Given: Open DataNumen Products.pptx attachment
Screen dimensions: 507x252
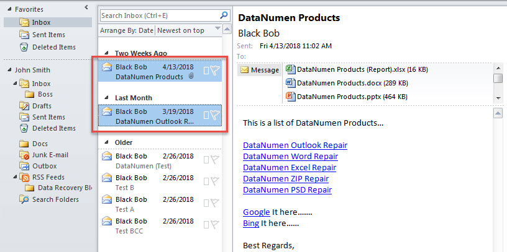Looking at the screenshot, I should (x=347, y=97).
